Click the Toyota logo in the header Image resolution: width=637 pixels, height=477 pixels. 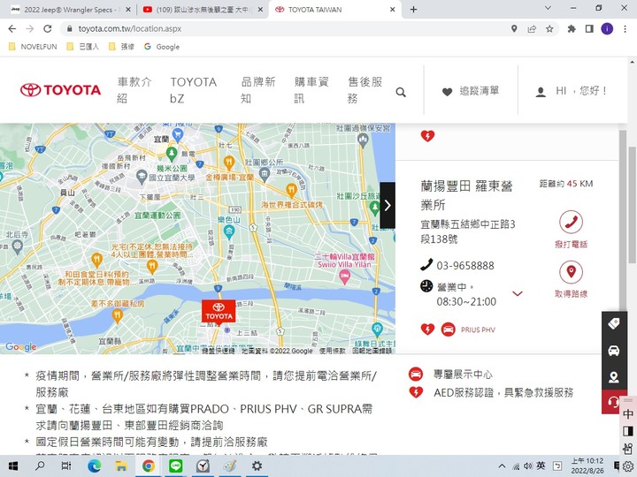(60, 89)
